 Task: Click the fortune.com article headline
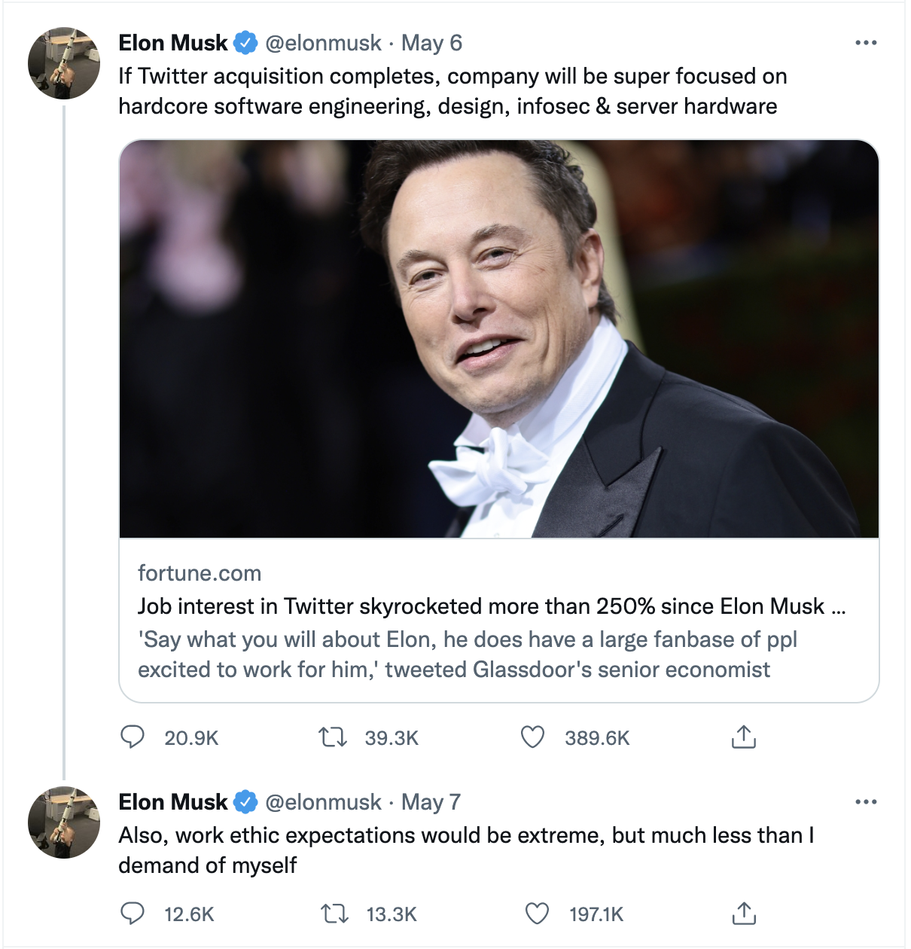tap(482, 606)
